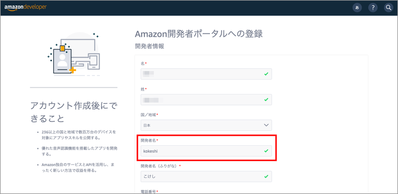
Task: Click the bullet text starting 236以上の国と地域
Action: pyautogui.click(x=79, y=135)
